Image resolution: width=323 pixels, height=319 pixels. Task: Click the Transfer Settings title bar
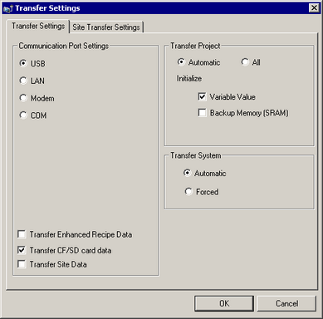point(161,8)
